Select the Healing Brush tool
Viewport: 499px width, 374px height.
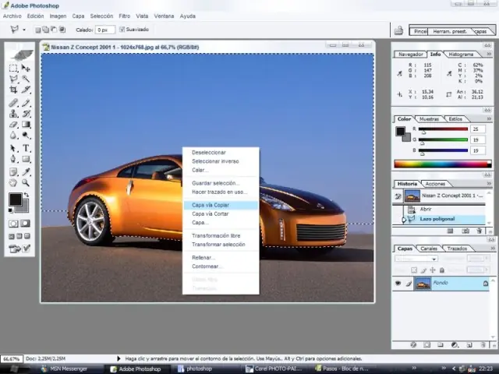click(x=13, y=103)
